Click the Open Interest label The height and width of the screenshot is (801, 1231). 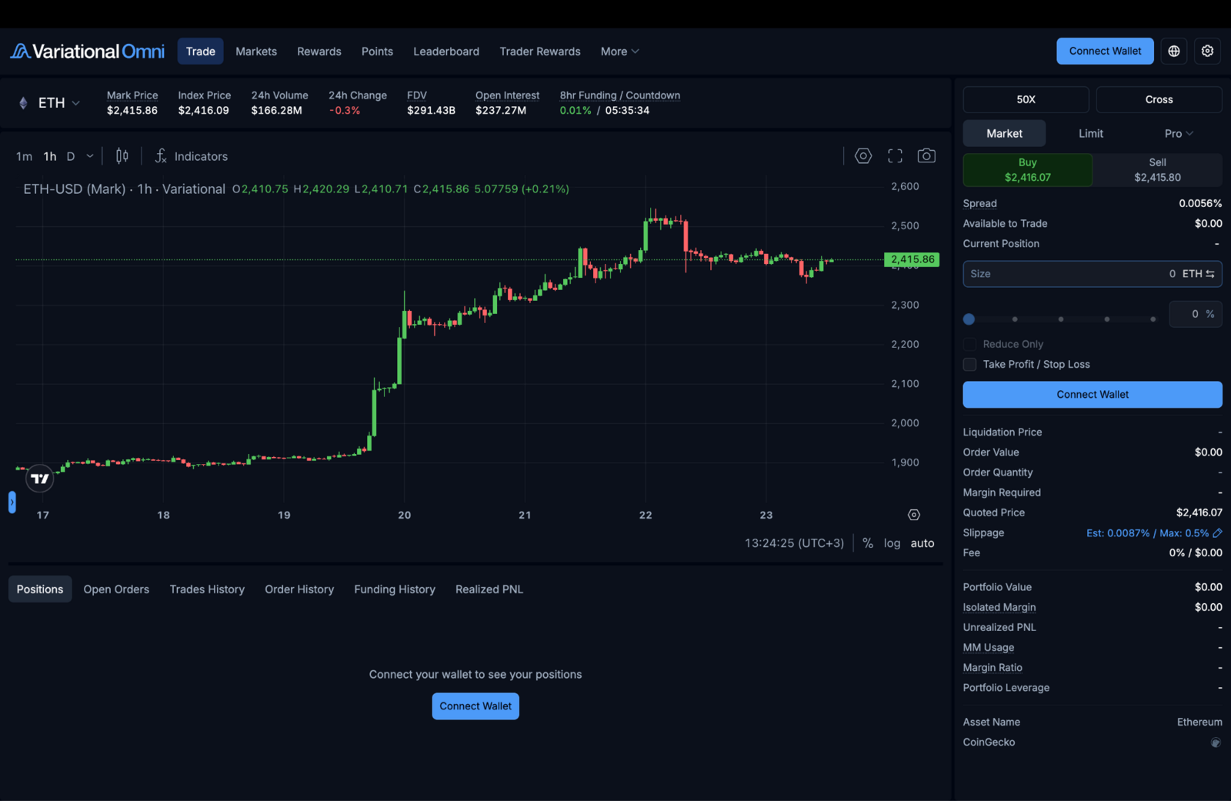507,95
